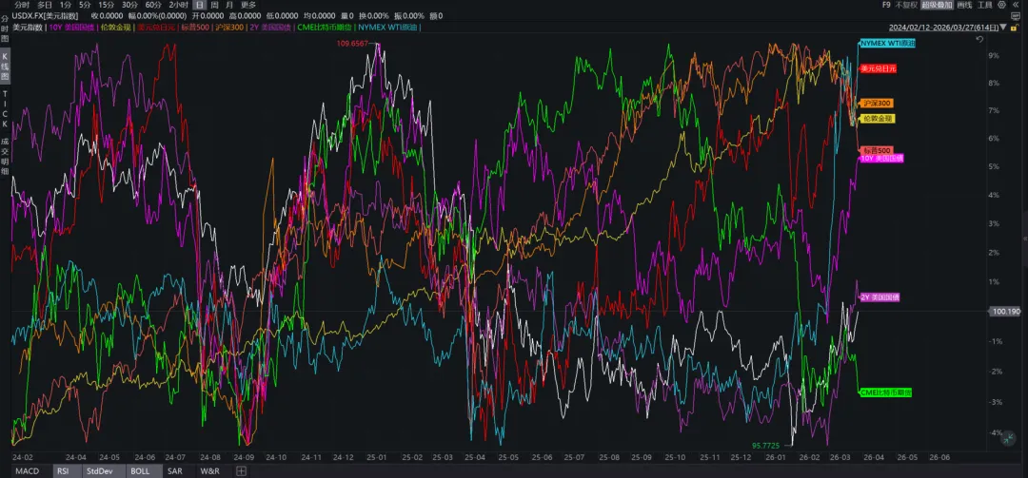The image size is (1028, 478).
Task: Toggle the 超级叠加 overlay mode
Action: (937, 5)
